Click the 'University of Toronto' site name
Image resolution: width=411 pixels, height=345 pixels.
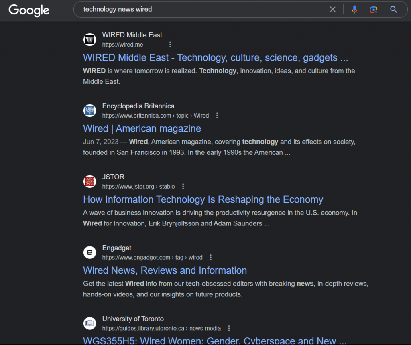point(133,319)
